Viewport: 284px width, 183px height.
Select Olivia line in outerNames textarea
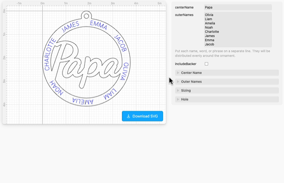pos(209,15)
